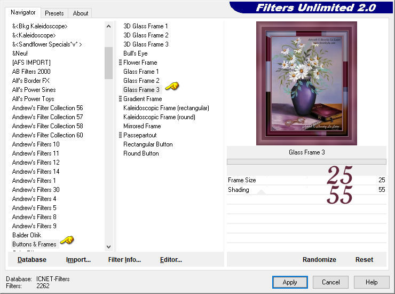Click the flower vase preview image

click(x=306, y=83)
